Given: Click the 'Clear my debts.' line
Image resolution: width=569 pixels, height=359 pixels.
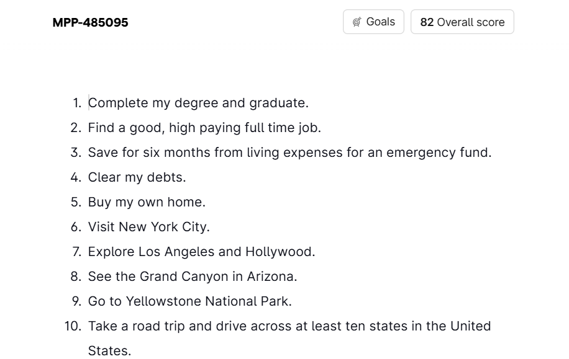Looking at the screenshot, I should click(x=137, y=177).
